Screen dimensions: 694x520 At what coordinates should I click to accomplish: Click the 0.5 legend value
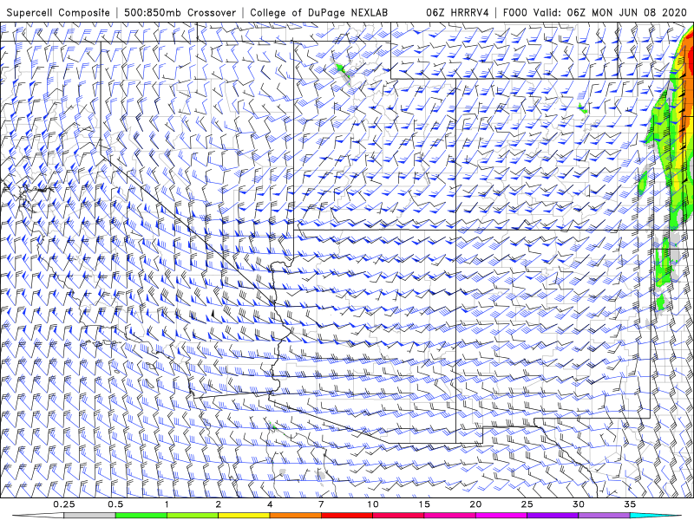tap(115, 504)
